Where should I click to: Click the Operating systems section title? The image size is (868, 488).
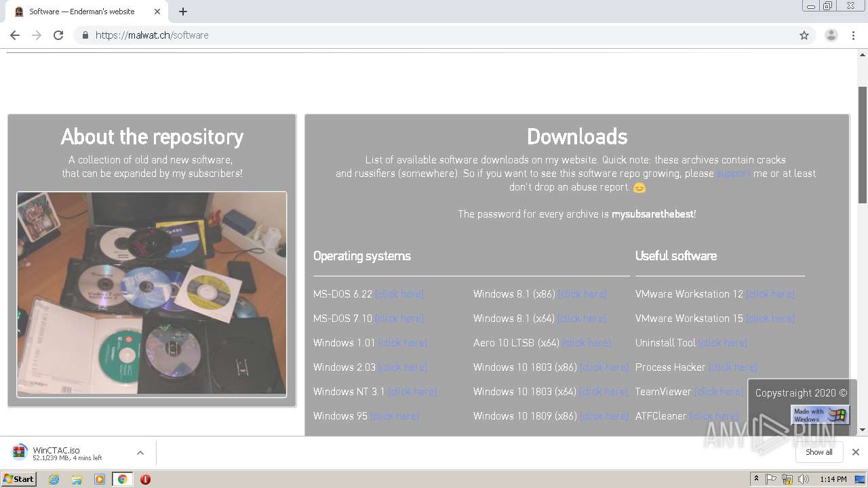pyautogui.click(x=362, y=256)
